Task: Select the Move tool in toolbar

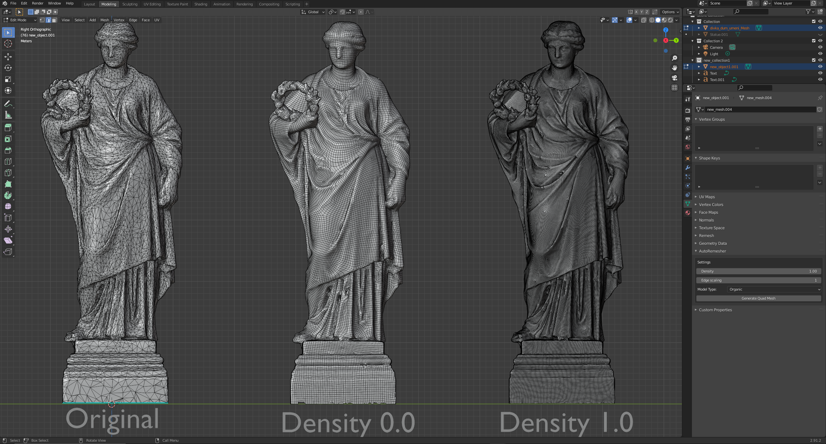Action: [8, 57]
